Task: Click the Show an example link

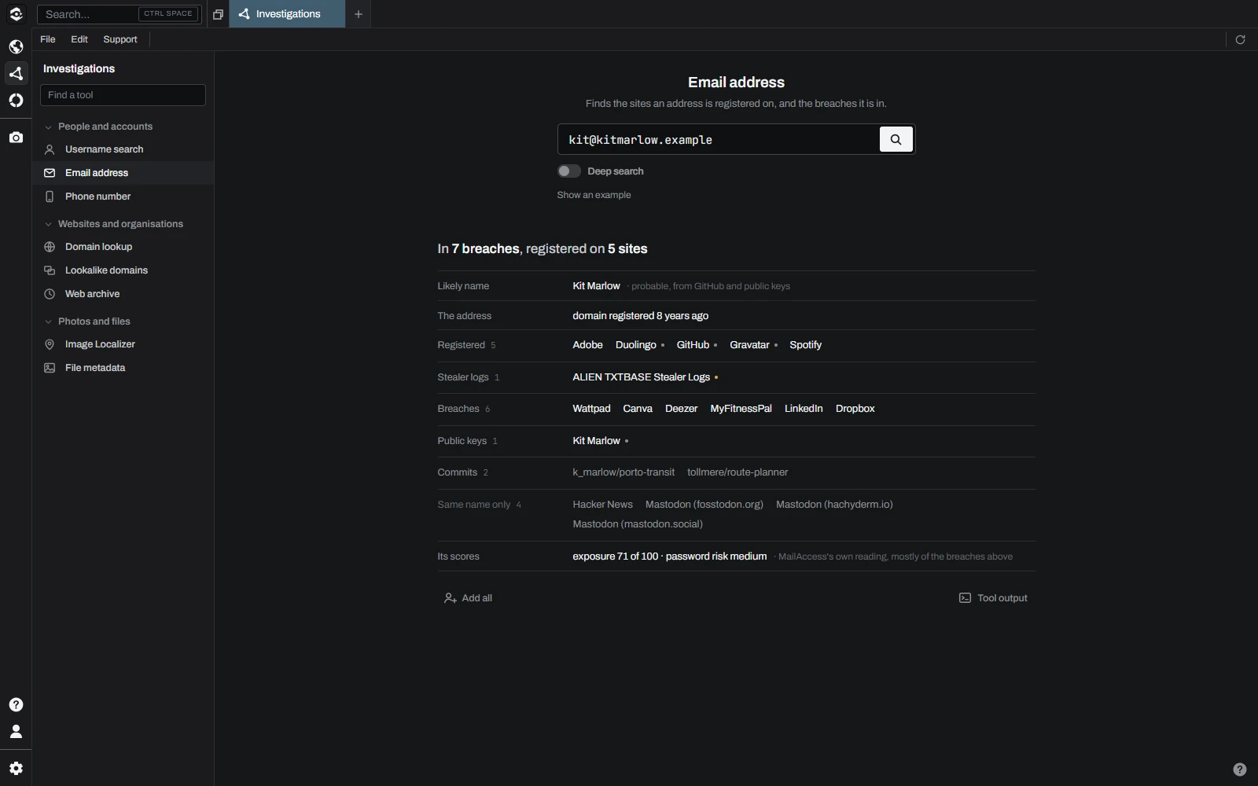Action: point(594,195)
